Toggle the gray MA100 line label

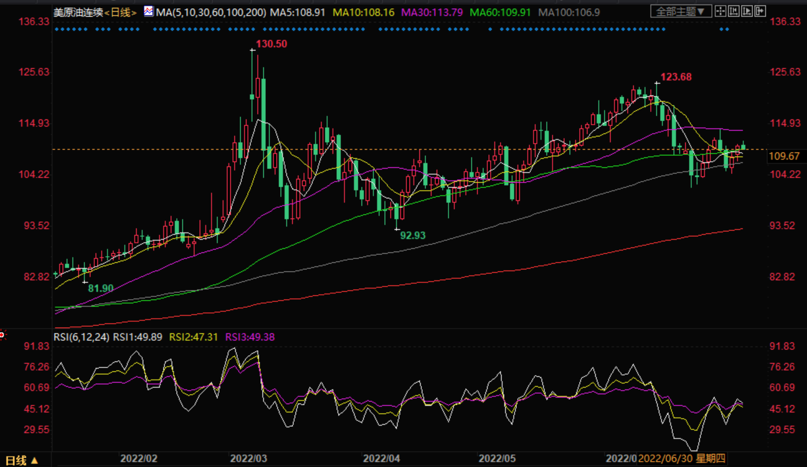coord(569,12)
